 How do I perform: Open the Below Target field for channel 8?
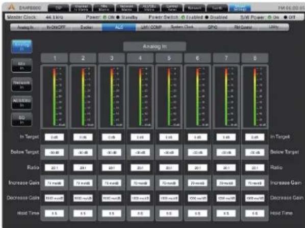point(255,152)
